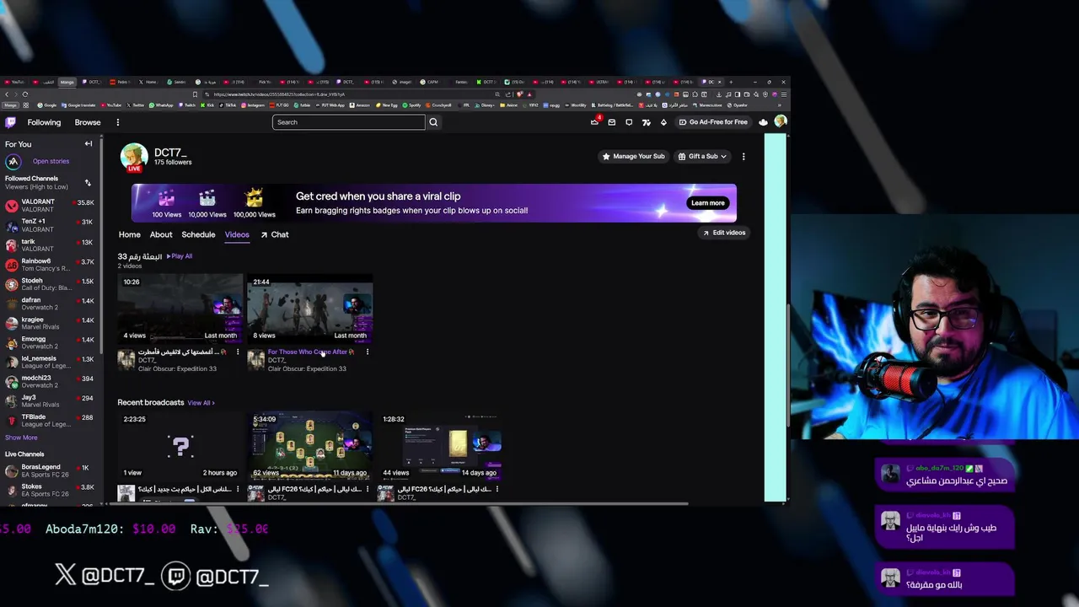Click Go Ad-Free for Free button

click(713, 122)
